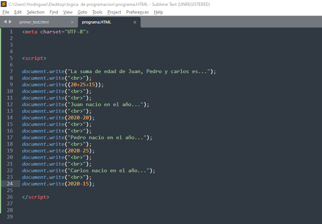Navigate to next tab with right arrow
The height and width of the screenshot is (224, 322).
10,22
